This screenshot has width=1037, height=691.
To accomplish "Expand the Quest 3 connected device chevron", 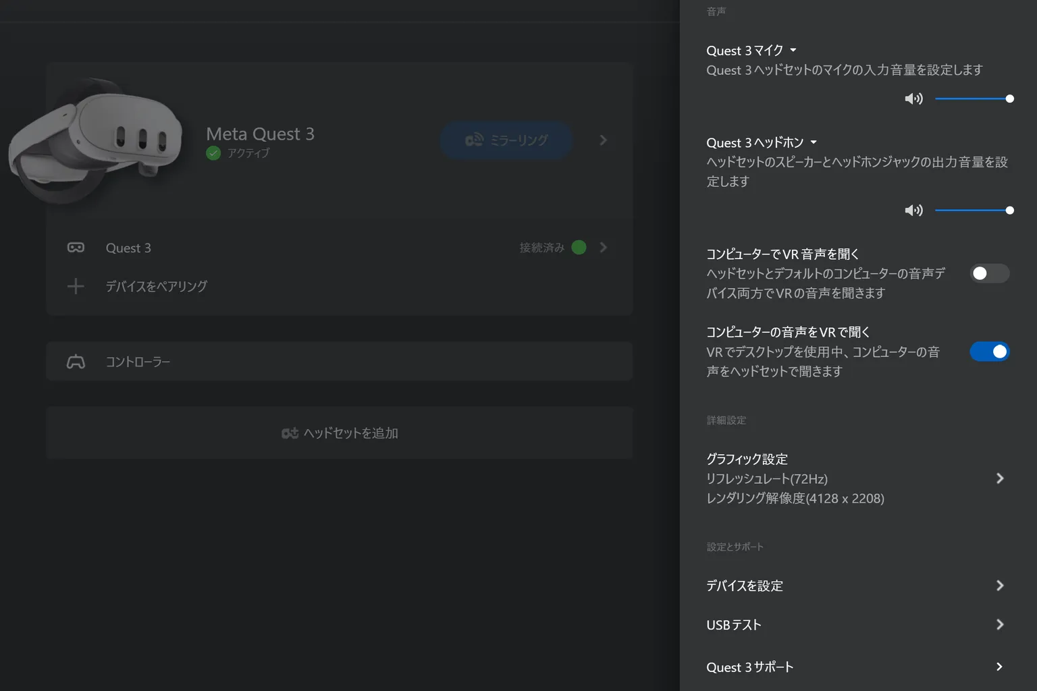I will tap(603, 248).
